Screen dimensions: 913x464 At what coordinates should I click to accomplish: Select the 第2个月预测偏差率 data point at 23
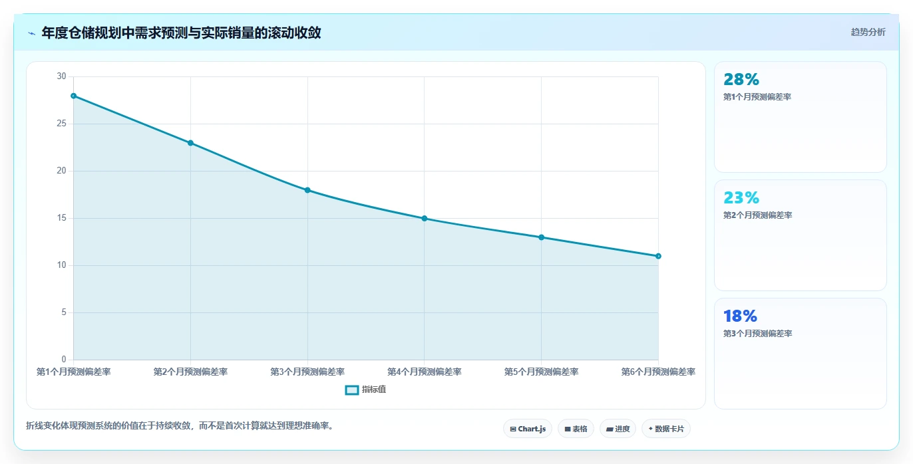coord(190,143)
